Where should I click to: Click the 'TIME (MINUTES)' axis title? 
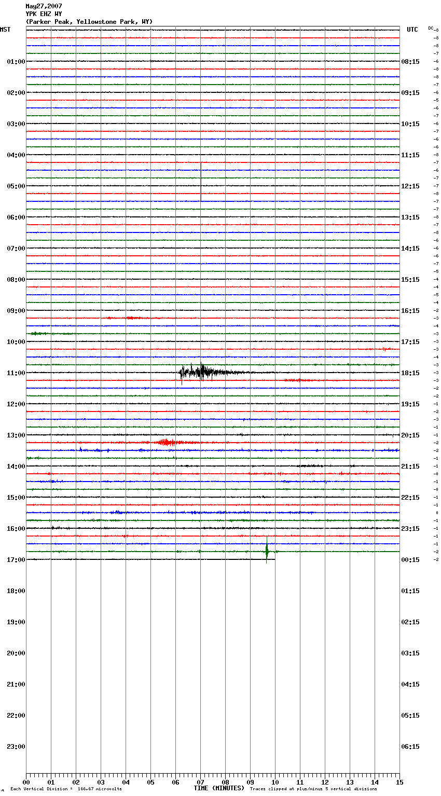pos(219,788)
